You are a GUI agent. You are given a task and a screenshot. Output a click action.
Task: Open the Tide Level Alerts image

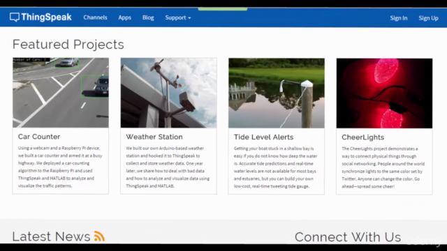(x=277, y=93)
